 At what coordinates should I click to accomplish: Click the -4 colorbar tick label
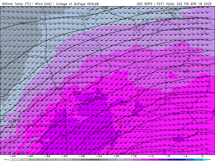click(x=185, y=156)
